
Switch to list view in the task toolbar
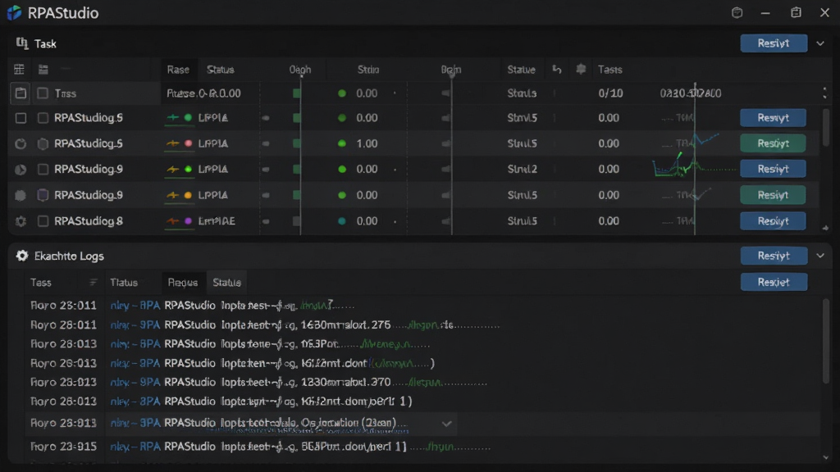click(43, 69)
